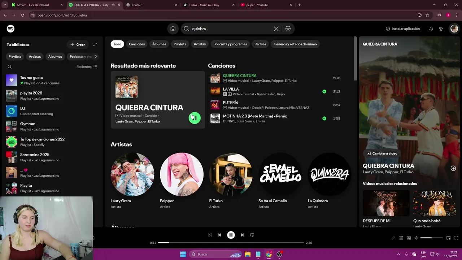Open Se Va el Camello artist
Viewport: 462px width, 260px height.
pos(280,180)
